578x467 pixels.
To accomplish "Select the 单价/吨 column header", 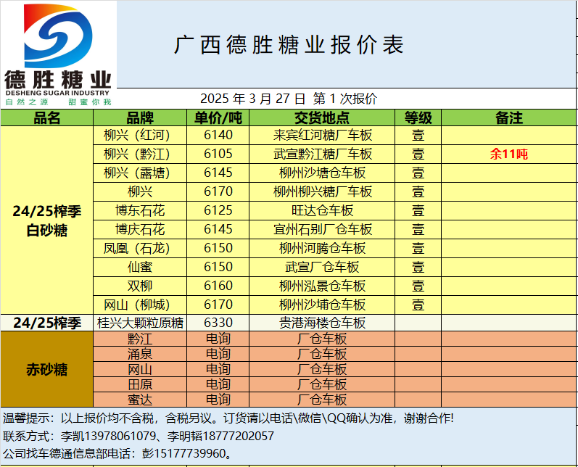I will [218, 117].
